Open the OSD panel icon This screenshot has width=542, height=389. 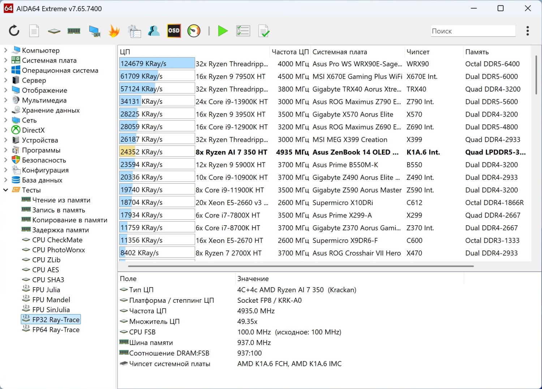pyautogui.click(x=174, y=31)
